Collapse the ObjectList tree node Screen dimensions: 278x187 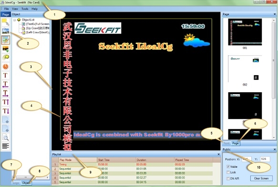click(x=14, y=20)
